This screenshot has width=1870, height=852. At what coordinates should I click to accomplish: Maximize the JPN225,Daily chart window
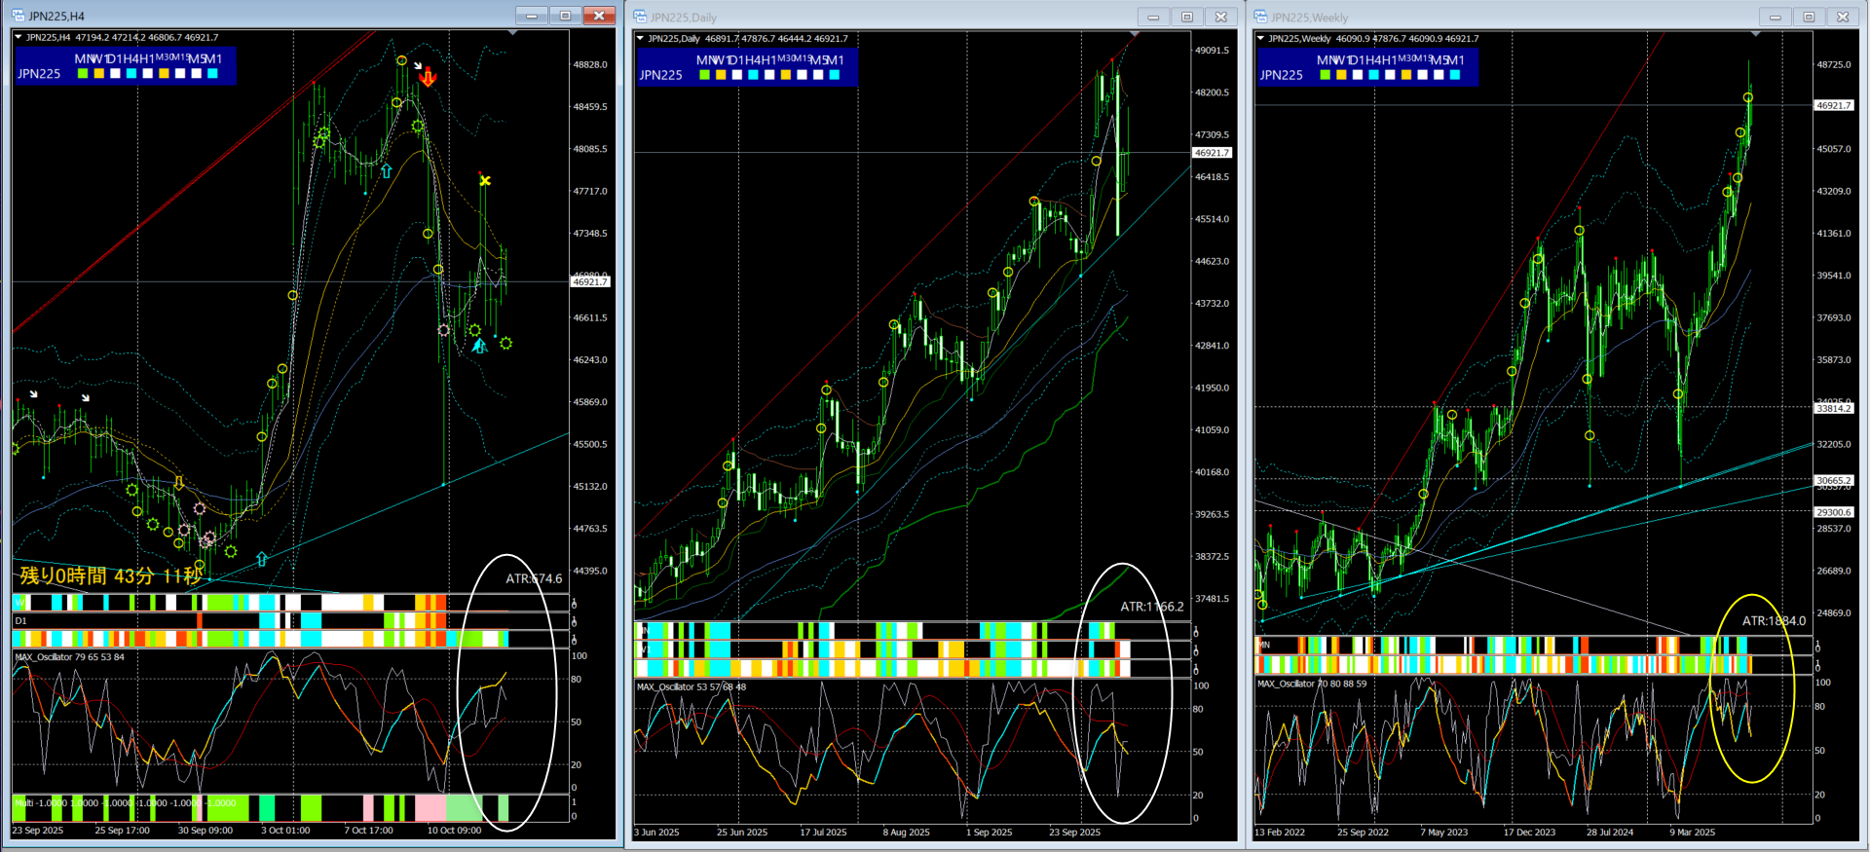1186,17
